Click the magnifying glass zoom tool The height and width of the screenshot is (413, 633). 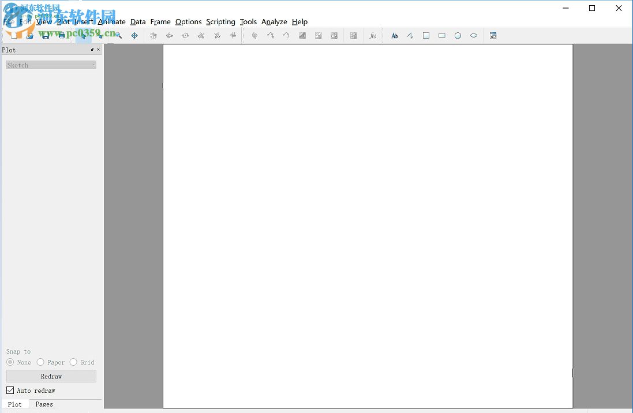tap(118, 36)
